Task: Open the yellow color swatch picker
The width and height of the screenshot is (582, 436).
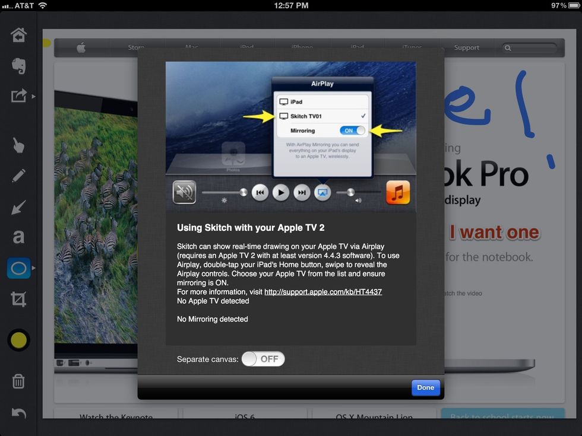Action: pos(18,340)
